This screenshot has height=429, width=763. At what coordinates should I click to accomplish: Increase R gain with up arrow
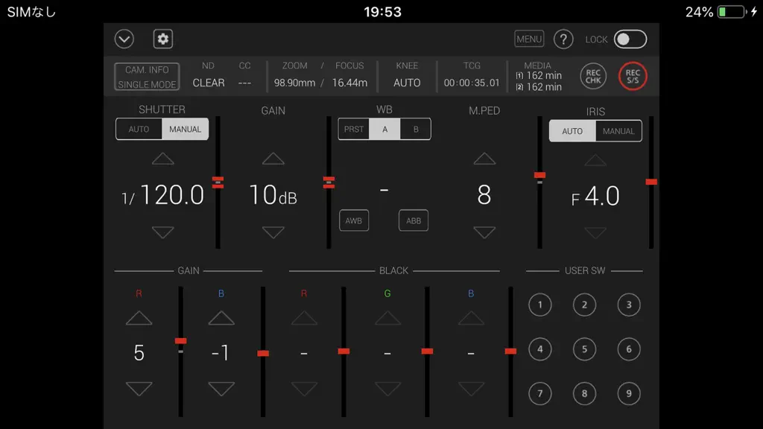(x=139, y=318)
